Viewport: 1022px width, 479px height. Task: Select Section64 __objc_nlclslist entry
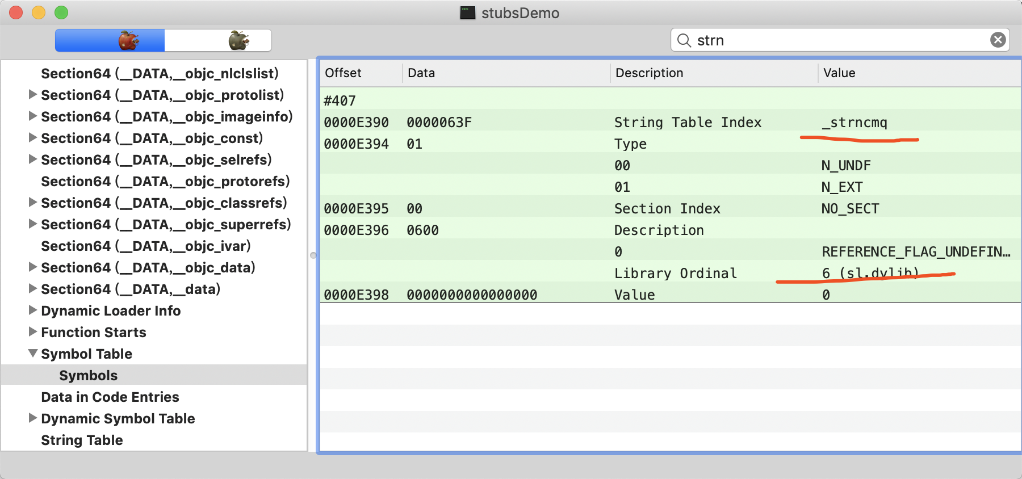160,73
